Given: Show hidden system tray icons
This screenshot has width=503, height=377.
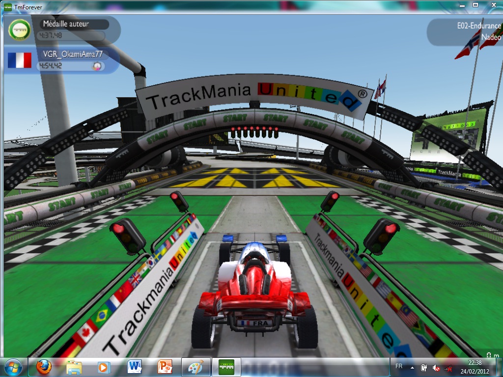Looking at the screenshot, I should [412, 367].
